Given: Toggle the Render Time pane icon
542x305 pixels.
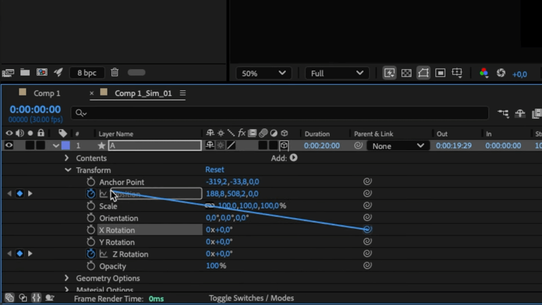Looking at the screenshot, I should (x=50, y=298).
